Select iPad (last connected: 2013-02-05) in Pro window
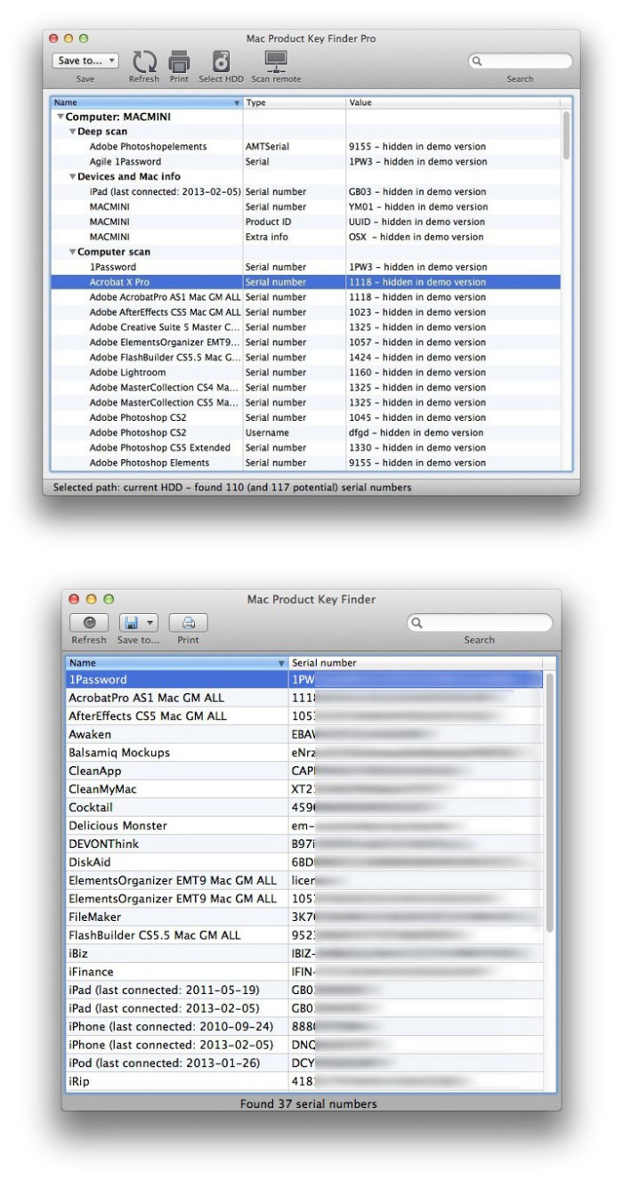The image size is (623, 1188). [306, 191]
